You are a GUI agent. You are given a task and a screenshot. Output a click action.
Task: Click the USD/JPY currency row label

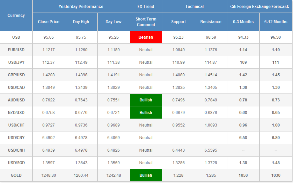16,62
